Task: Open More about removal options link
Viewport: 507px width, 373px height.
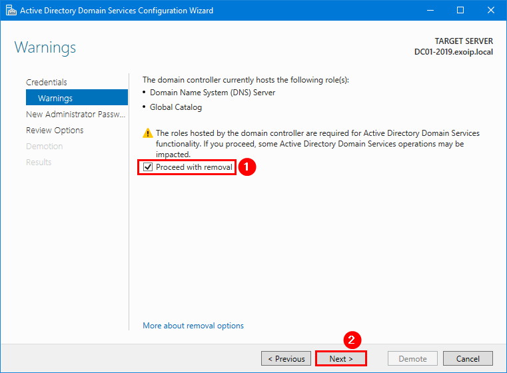Action: coord(193,326)
